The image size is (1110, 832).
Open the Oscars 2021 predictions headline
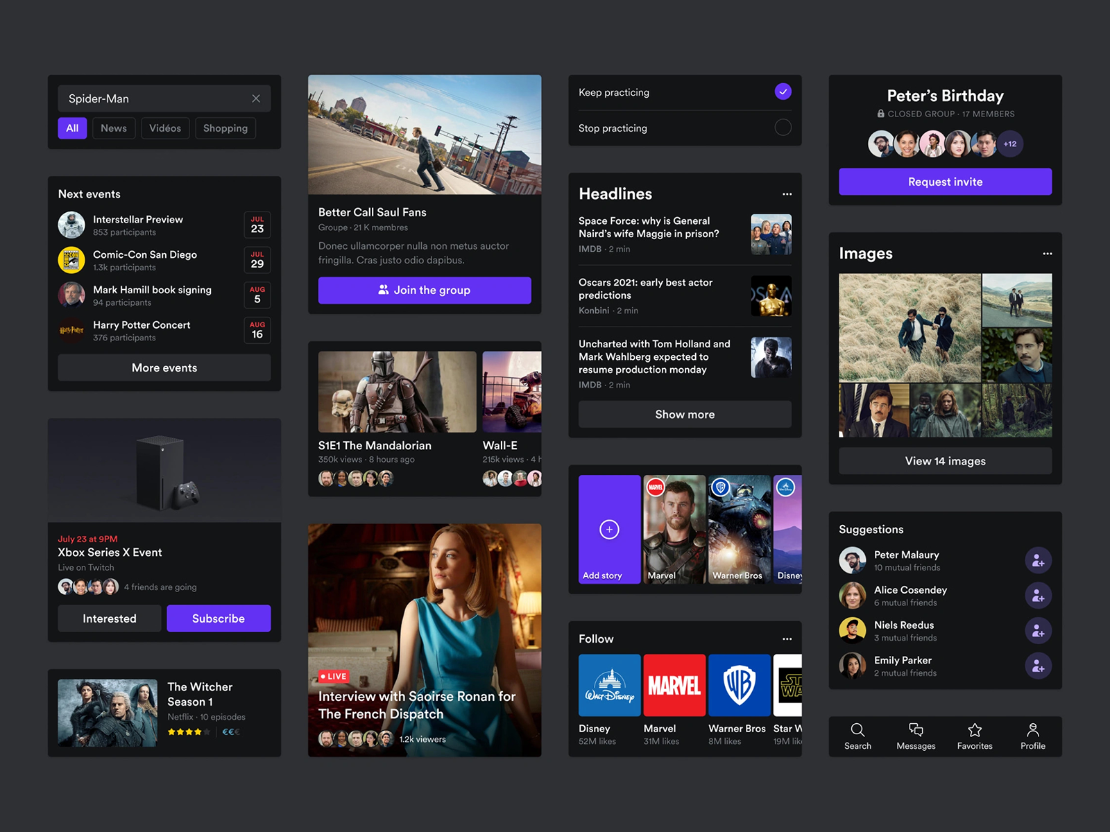pyautogui.click(x=685, y=296)
